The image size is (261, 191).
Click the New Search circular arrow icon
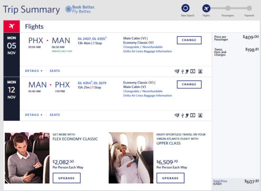[186, 8]
